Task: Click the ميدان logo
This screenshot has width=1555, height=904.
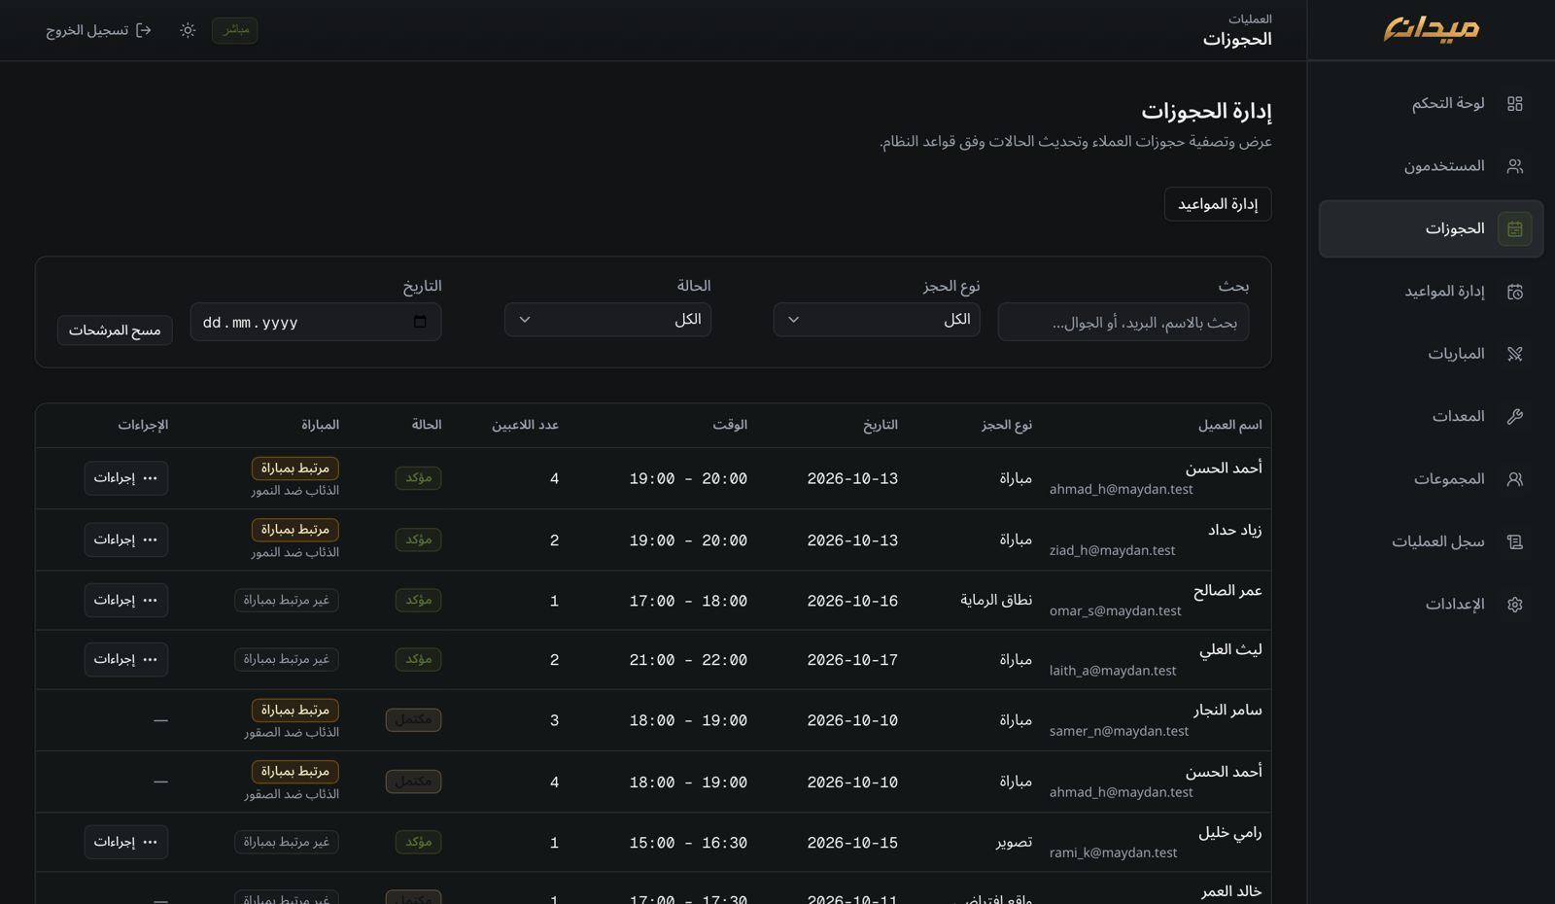Action: [1431, 29]
